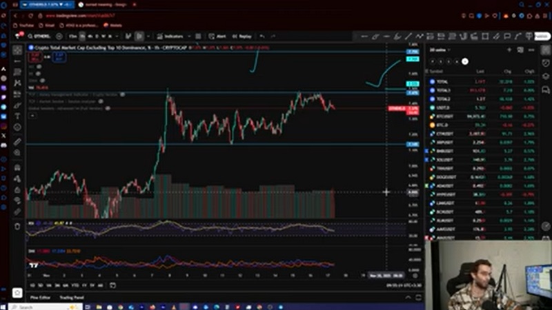The image size is (552, 310).
Task: Click the undo arrow in top toolbar
Action: [x=262, y=36]
